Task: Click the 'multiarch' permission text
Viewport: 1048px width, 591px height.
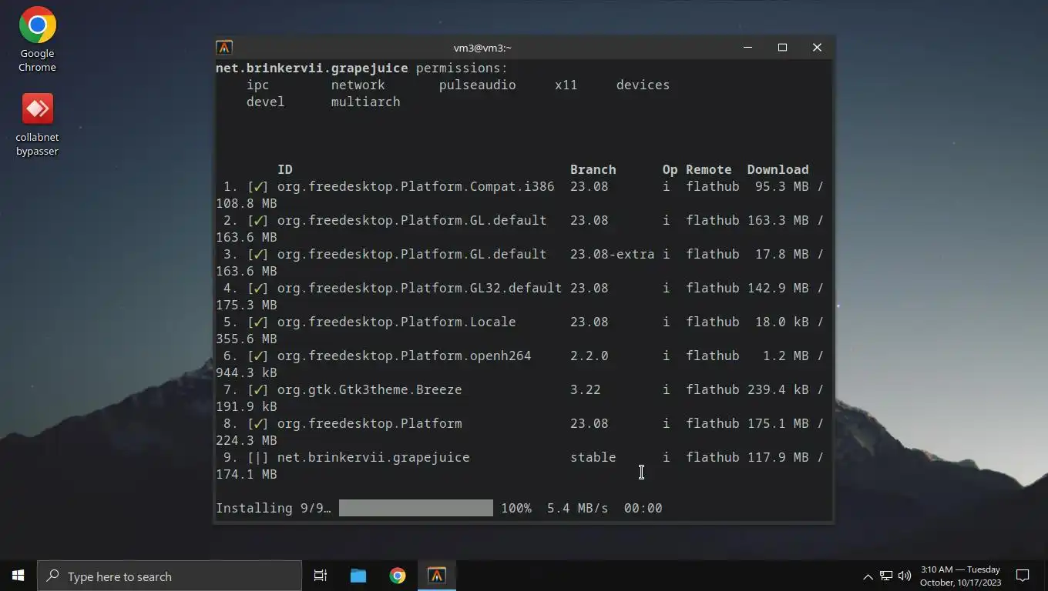Action: (366, 102)
